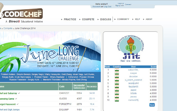Screen dimensions: 177x111
Task: Open user naman28j profile
Action: click(x=133, y=100)
